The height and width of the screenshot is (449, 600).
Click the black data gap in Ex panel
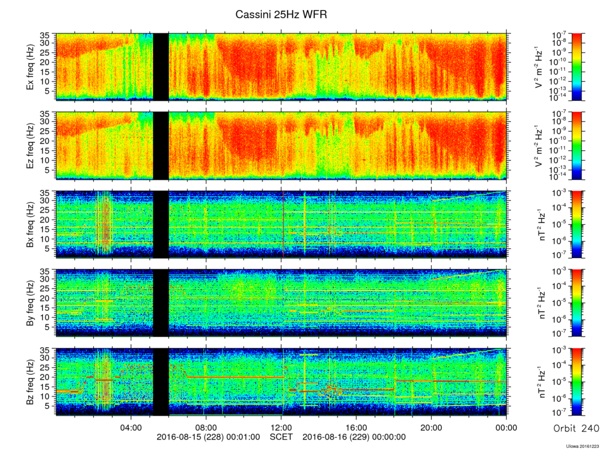[161, 67]
